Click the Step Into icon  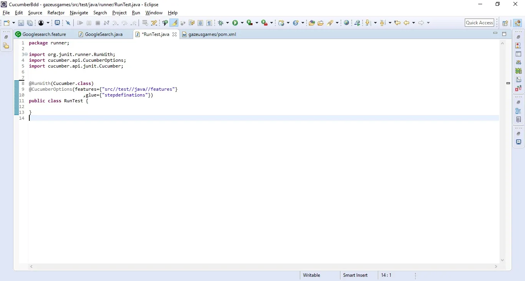[x=115, y=23]
